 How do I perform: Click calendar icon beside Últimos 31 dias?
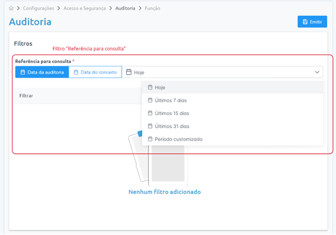click(x=150, y=126)
